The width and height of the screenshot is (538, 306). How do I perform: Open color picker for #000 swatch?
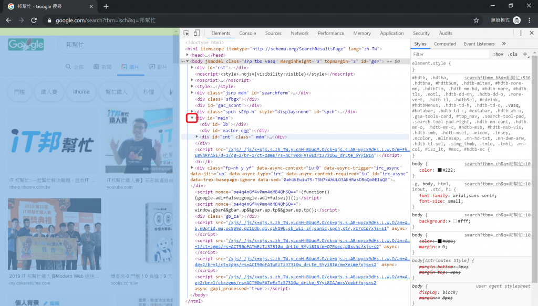coord(439,241)
